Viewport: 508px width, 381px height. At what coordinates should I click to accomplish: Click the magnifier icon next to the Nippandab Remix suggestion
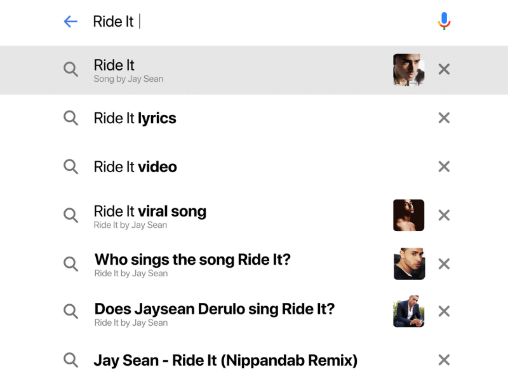point(70,360)
